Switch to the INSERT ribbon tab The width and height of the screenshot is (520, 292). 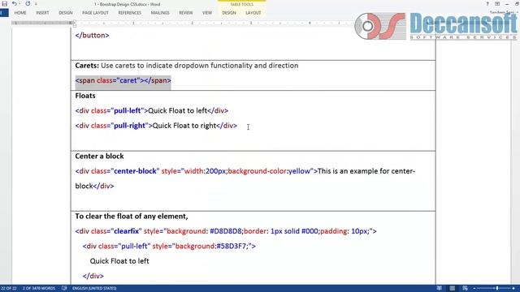(x=42, y=13)
